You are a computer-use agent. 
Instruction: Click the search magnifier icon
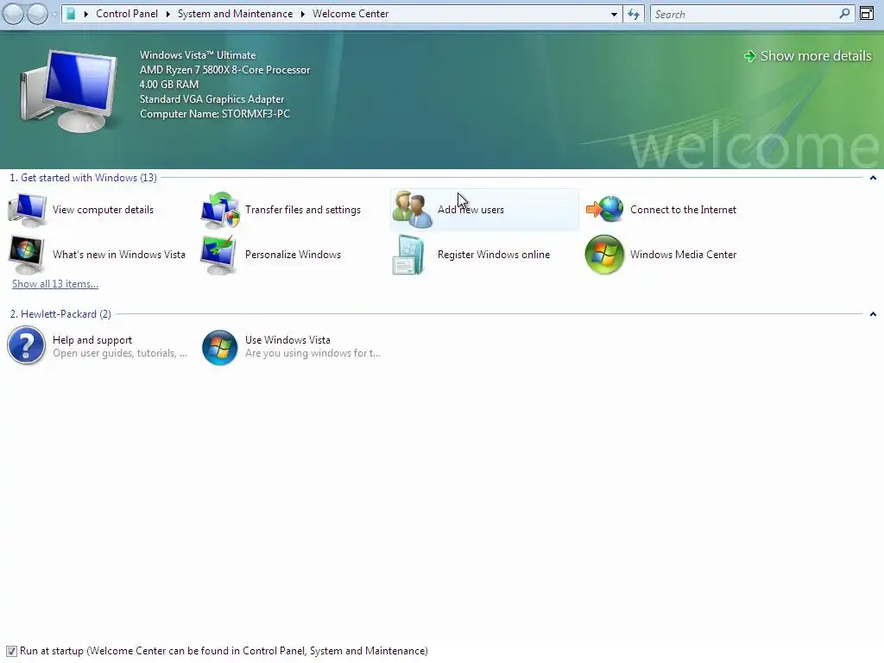844,14
